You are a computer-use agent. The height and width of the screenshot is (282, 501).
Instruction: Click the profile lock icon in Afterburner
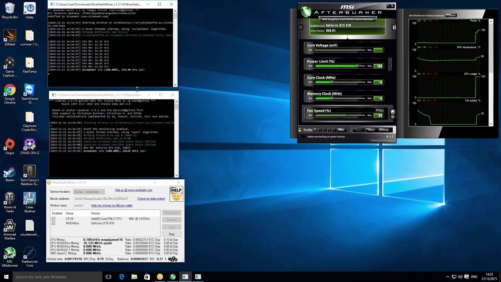[300, 130]
